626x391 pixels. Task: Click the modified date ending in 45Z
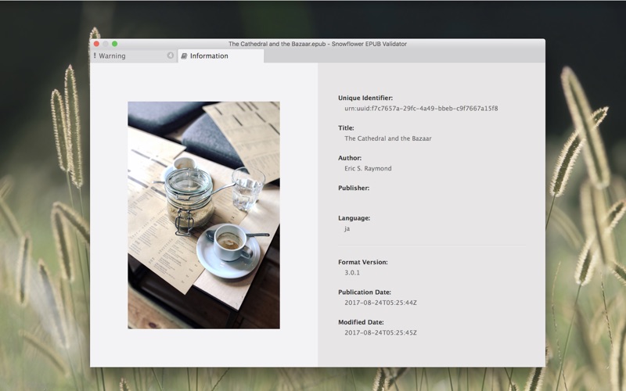(x=380, y=332)
